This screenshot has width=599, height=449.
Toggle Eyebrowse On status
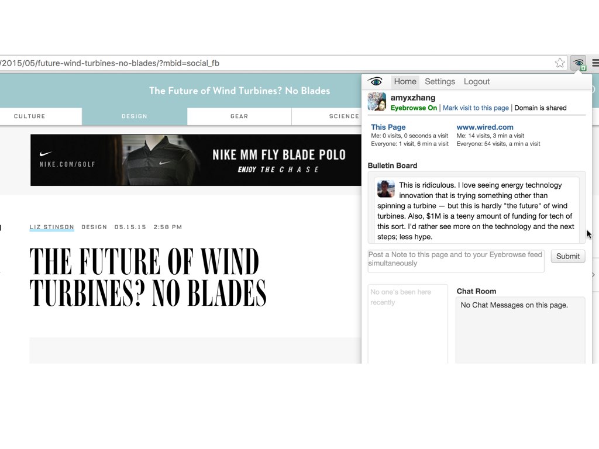[414, 108]
